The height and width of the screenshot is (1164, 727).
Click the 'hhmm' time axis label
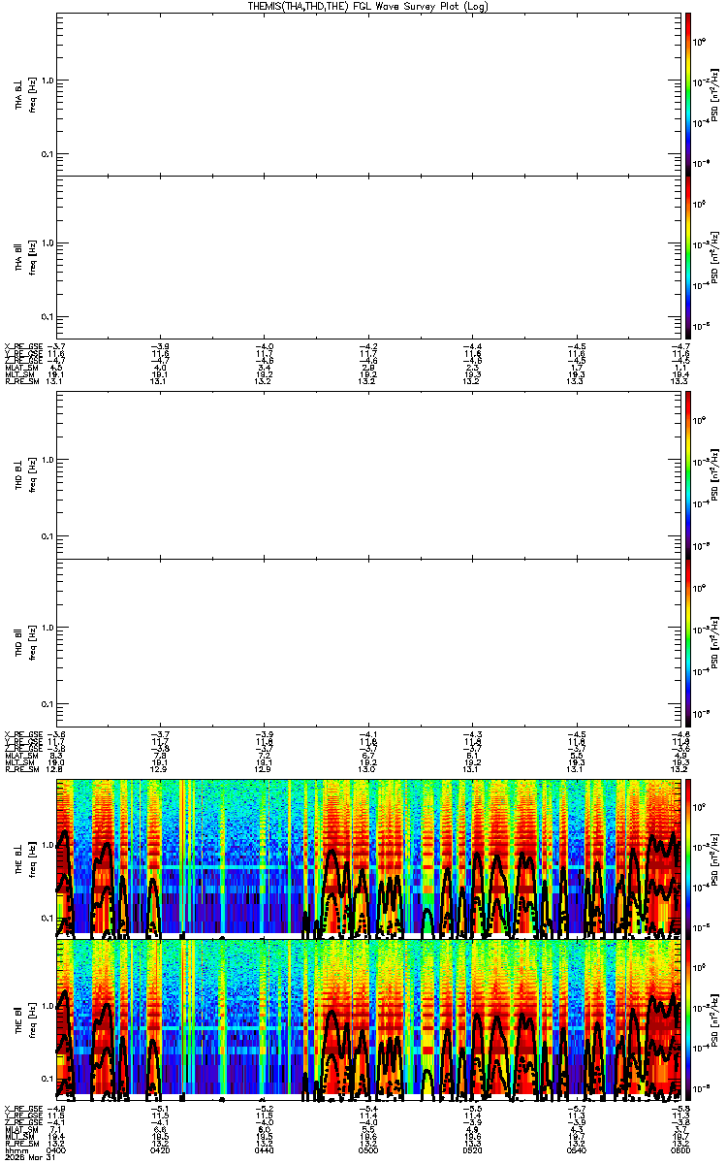pos(15,1149)
